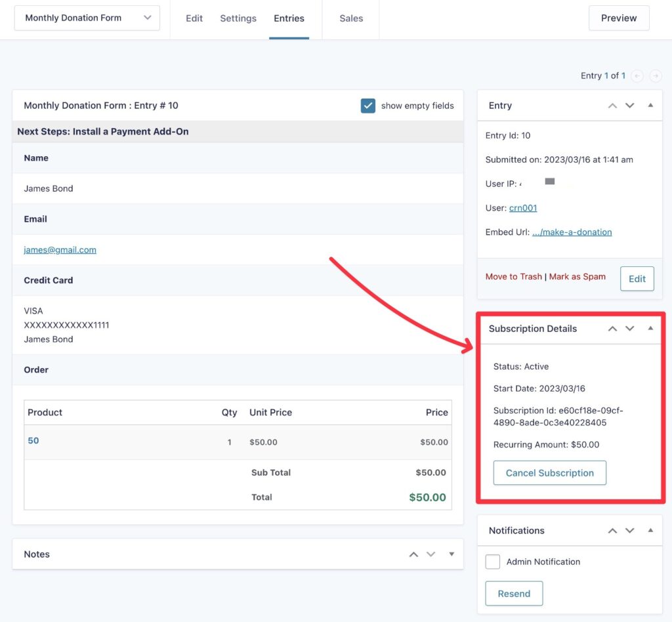Click the Notes panel down arrow
Screen dimensions: 672x622
click(x=431, y=554)
